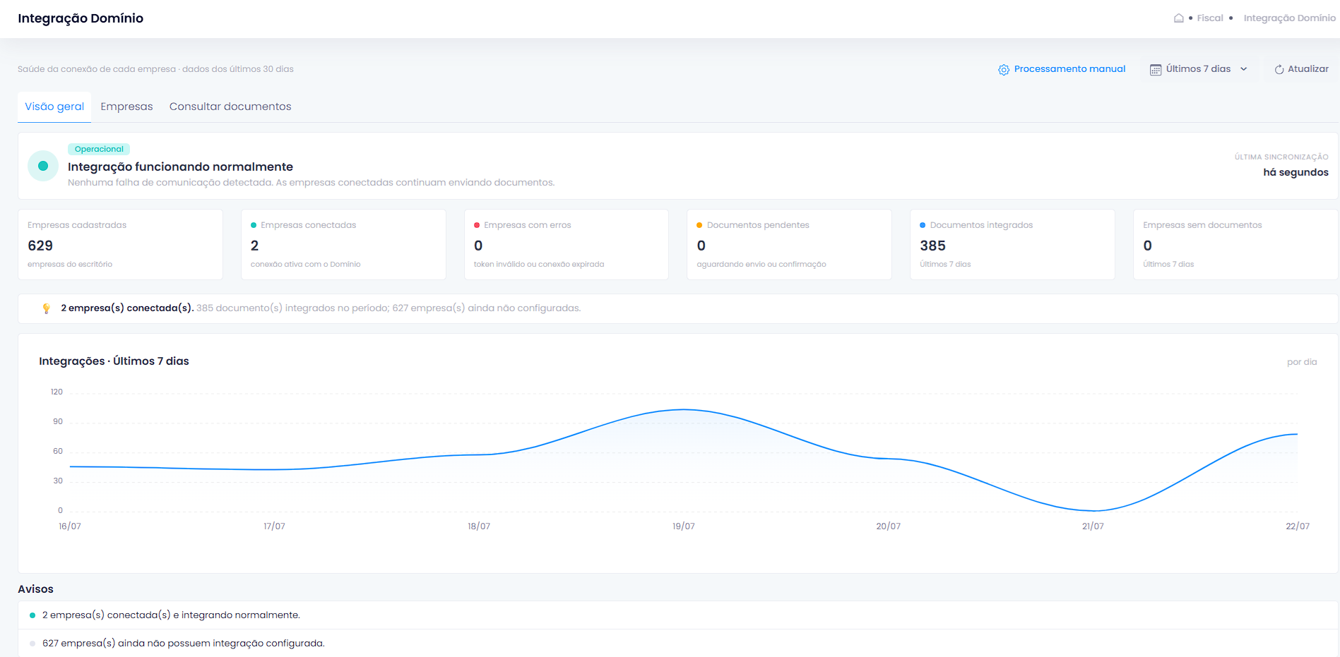Switch to the Empresas tab
Image resolution: width=1340 pixels, height=657 pixels.
point(126,107)
